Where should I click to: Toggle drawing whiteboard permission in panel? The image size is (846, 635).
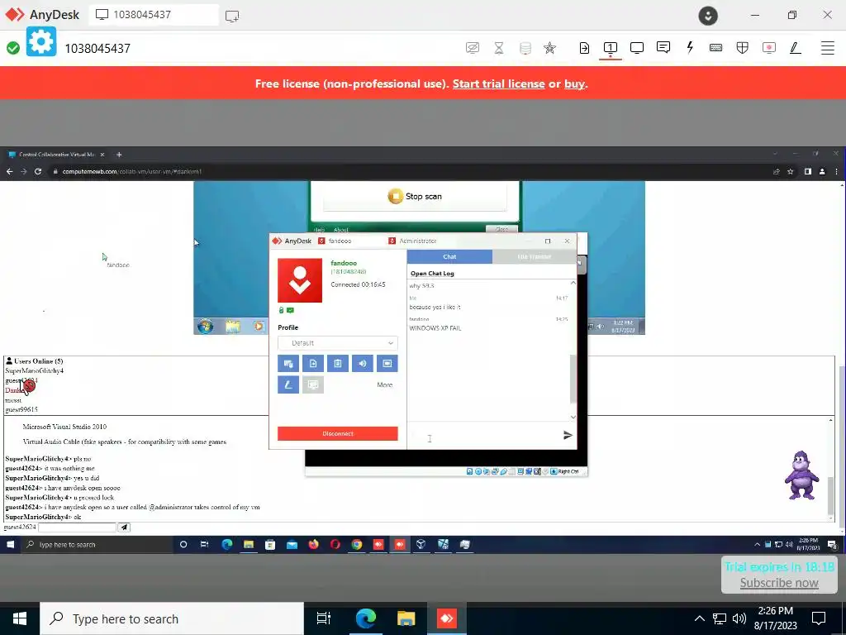[288, 384]
